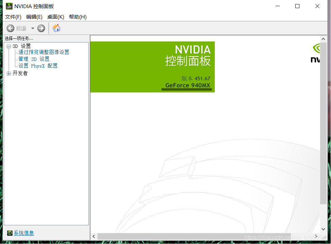Image resolution: width=331 pixels, height=244 pixels.
Task: Click the vertical scrollbar up arrow
Action: 323,39
